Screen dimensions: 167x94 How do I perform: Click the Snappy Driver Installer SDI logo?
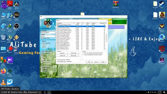pos(48,23)
